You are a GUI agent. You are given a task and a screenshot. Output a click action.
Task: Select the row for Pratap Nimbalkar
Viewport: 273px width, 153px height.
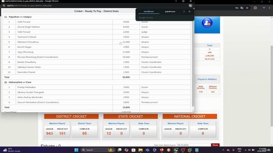pos(97,87)
